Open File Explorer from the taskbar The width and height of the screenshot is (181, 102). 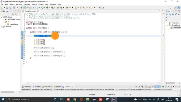(88, 99)
